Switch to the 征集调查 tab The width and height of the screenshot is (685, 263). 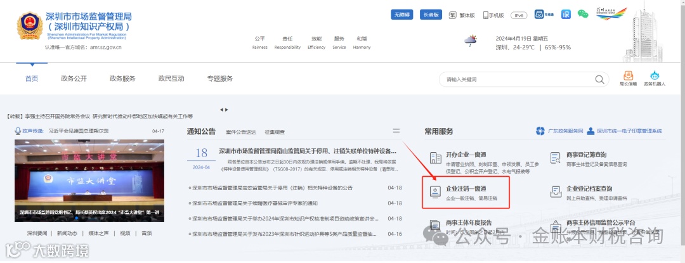tap(275, 132)
